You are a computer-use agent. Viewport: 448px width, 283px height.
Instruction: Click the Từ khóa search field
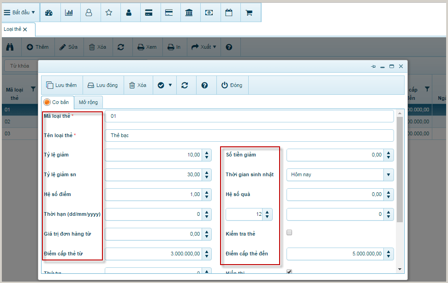21,66
